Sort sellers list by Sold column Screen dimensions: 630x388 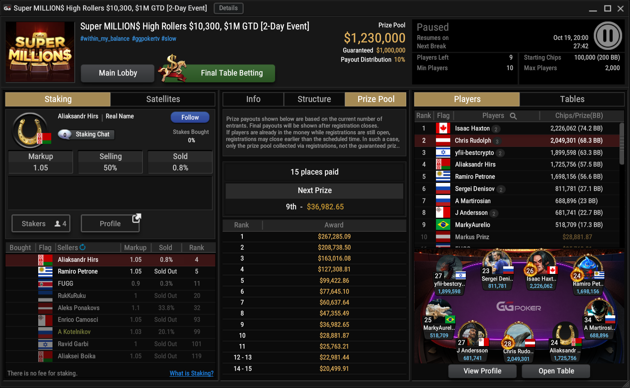tap(165, 247)
